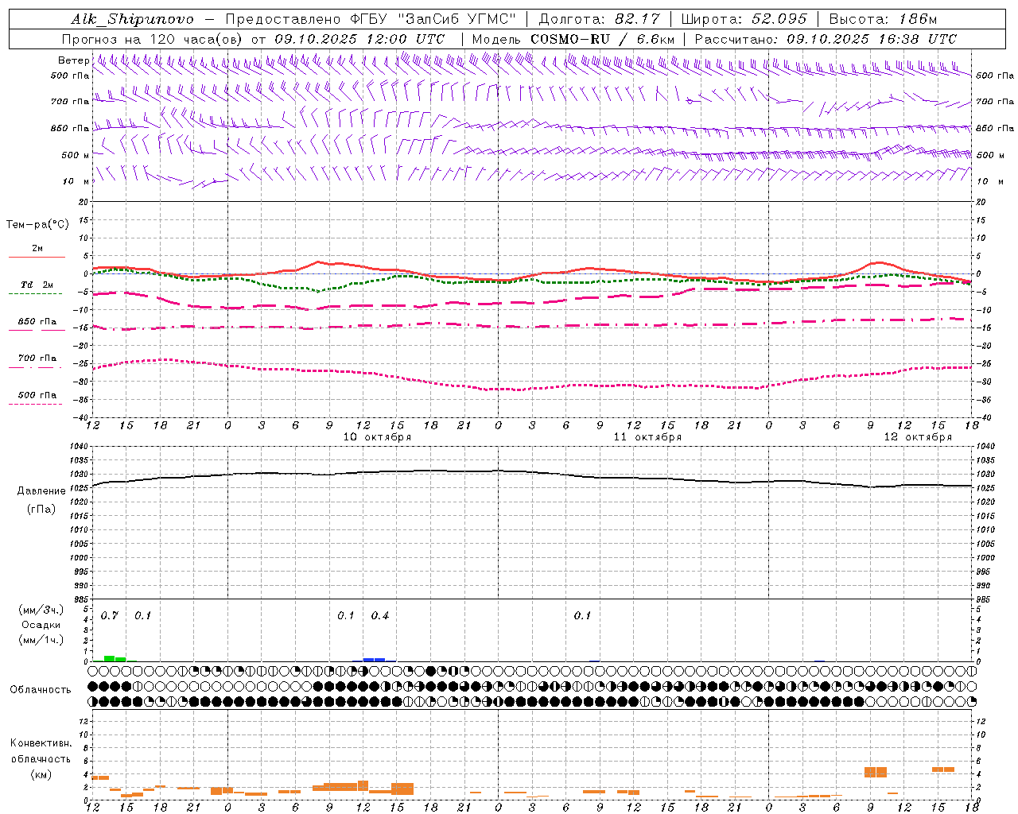Image resolution: width=1018 pixels, height=814 pixels.
Task: Click the Конвективн. convective cloud label
Action: pyautogui.click(x=41, y=744)
